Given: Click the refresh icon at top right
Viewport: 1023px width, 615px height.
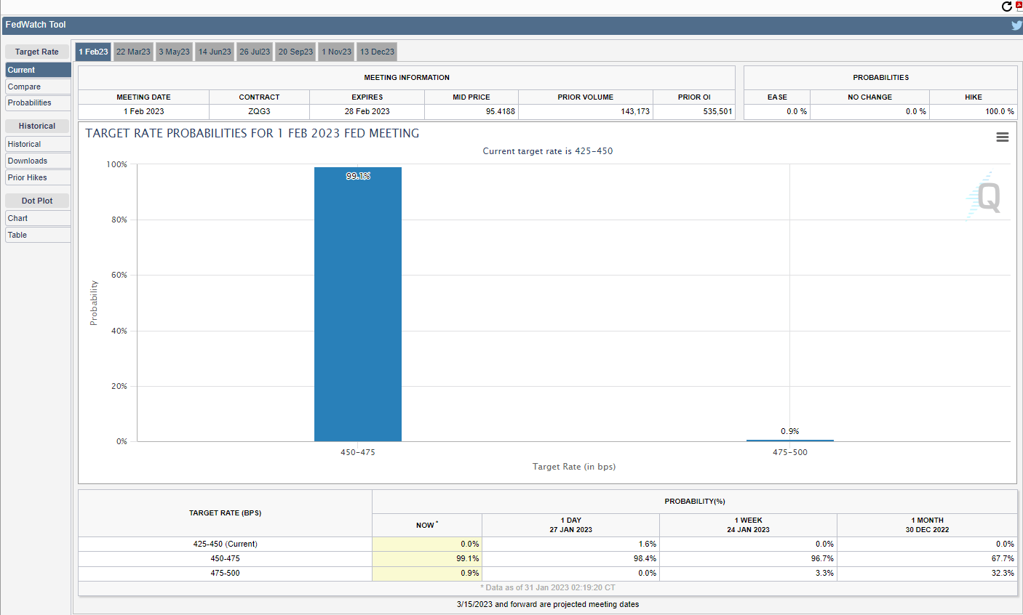Looking at the screenshot, I should point(1007,7).
